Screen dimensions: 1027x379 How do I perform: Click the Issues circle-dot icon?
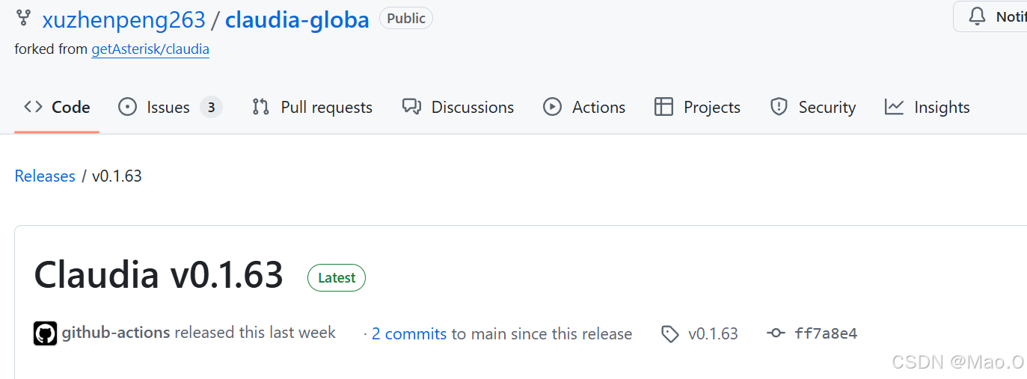point(128,107)
